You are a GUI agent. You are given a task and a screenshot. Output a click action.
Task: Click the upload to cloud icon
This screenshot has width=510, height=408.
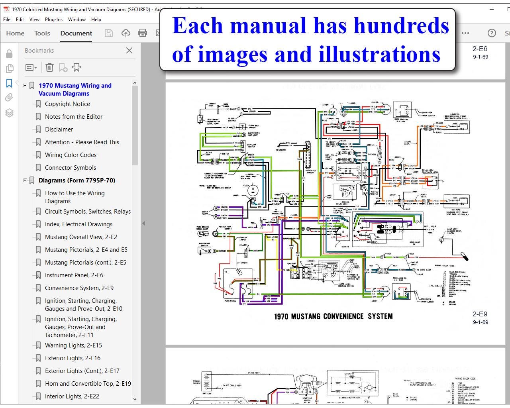pos(126,33)
